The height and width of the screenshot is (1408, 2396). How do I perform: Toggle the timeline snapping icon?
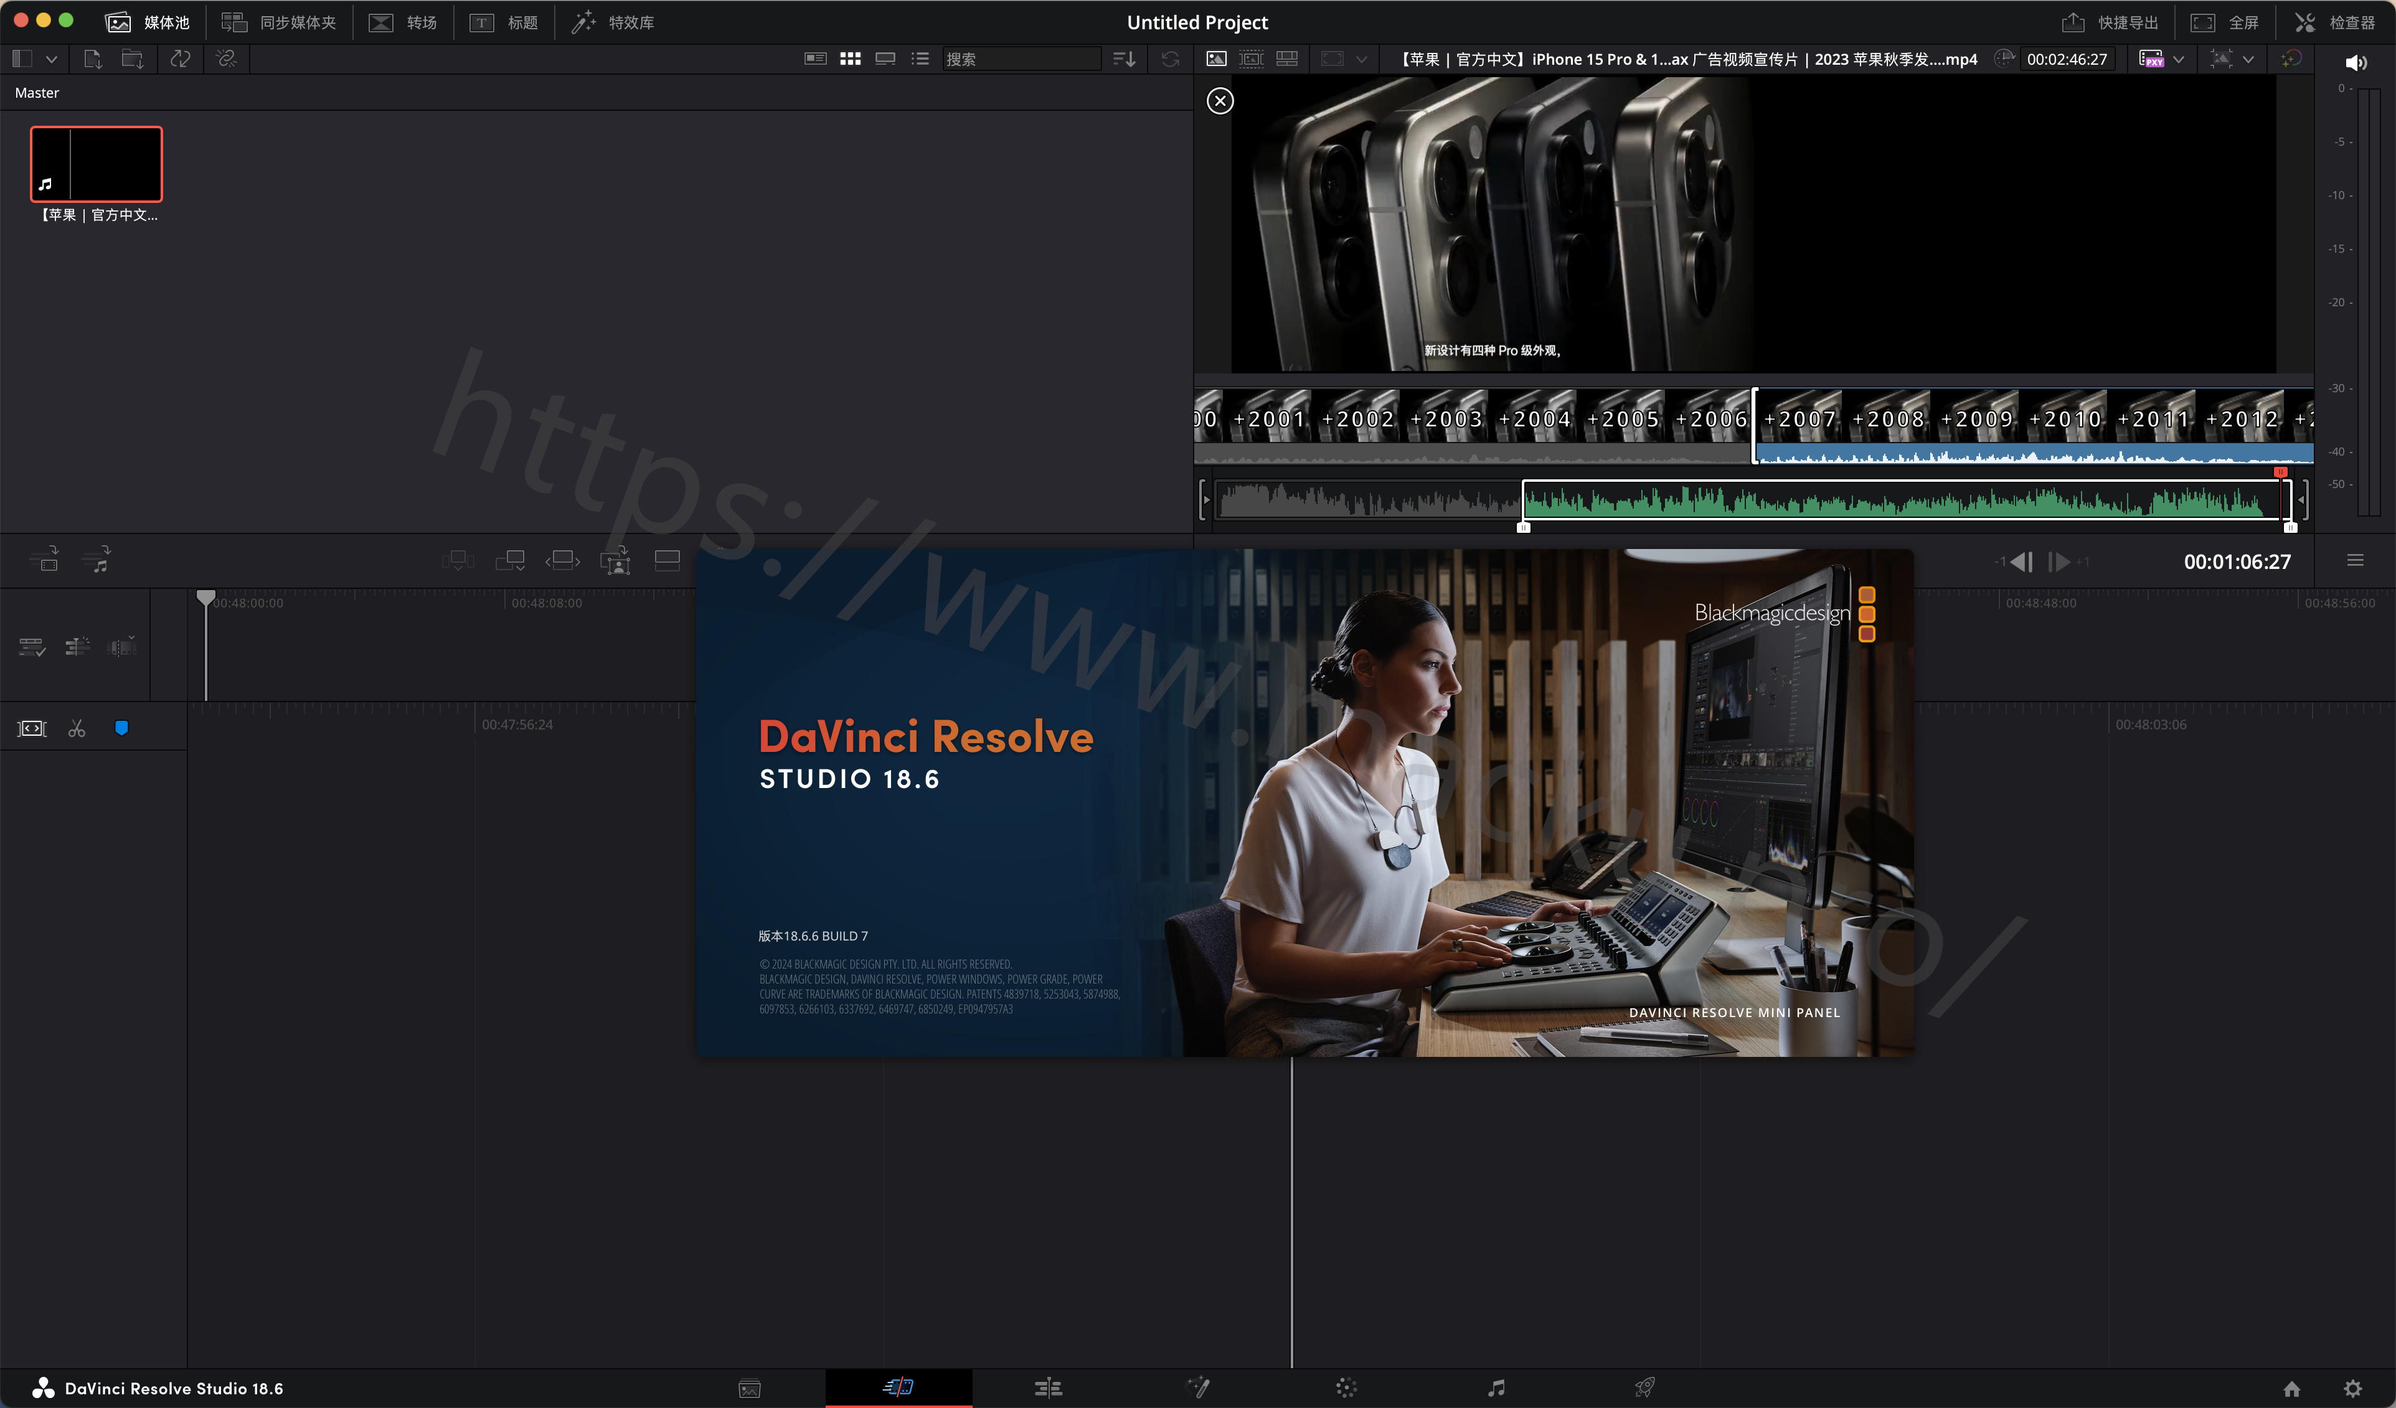tap(31, 728)
